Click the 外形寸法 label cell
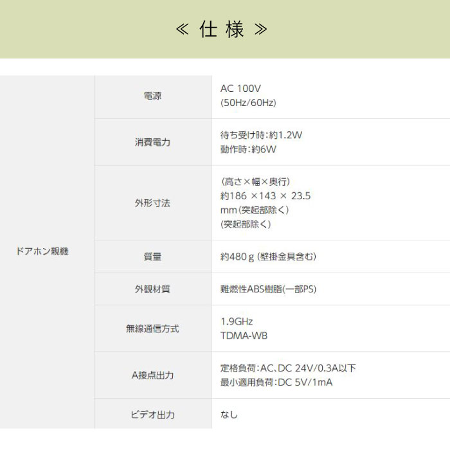This screenshot has width=450, height=450. pos(152,203)
